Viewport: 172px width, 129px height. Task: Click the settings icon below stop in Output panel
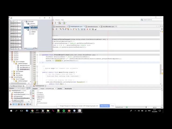(33, 98)
